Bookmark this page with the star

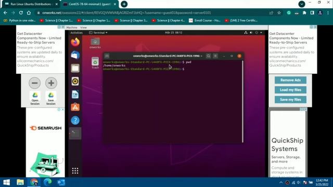click(x=279, y=12)
